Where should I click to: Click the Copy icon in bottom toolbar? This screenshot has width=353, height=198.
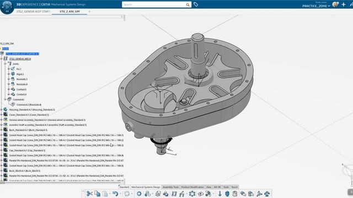97,194
